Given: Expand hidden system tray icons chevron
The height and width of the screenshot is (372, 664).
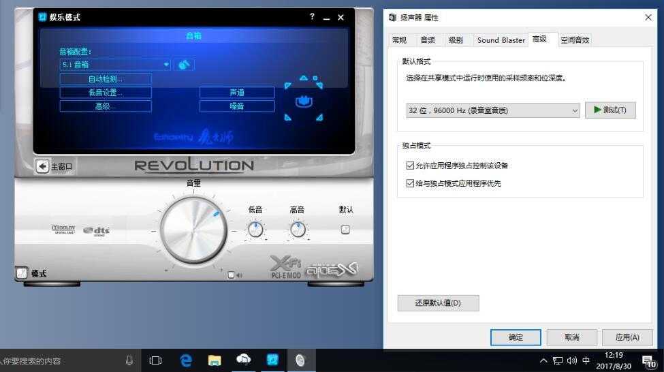Looking at the screenshot, I should click(x=543, y=360).
